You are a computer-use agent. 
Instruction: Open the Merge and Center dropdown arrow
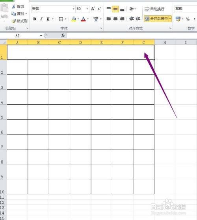tap(170, 19)
